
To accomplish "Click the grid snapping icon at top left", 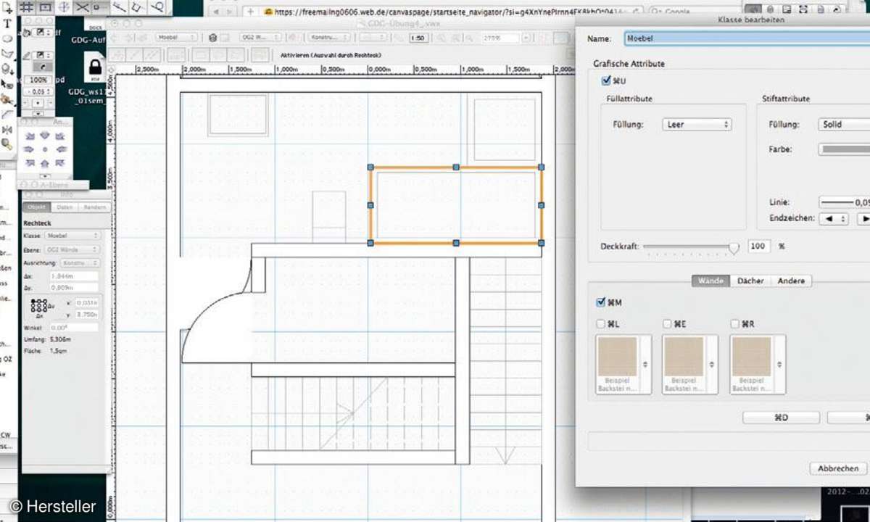I will 27,7.
